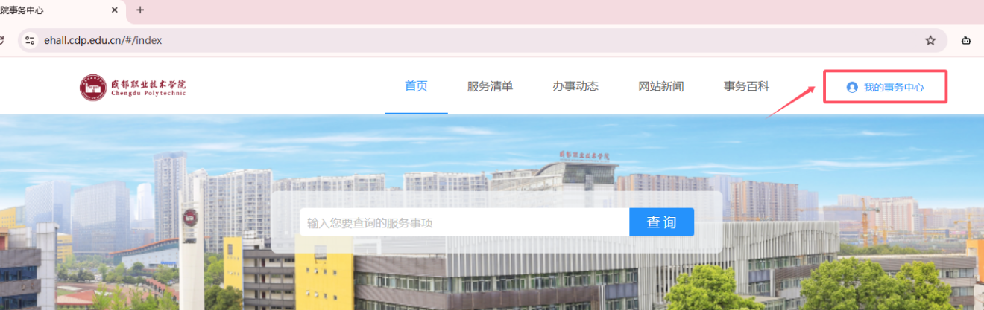The width and height of the screenshot is (984, 310).
Task: Open the 网站新闻 menu item
Action: (661, 86)
